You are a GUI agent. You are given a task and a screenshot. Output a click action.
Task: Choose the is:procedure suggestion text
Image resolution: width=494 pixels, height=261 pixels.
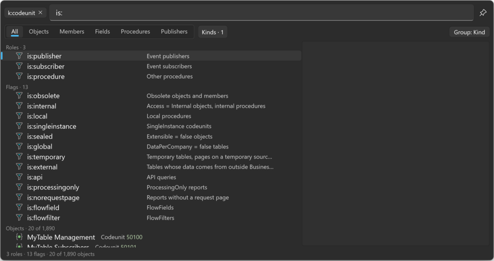pyautogui.click(x=45, y=76)
